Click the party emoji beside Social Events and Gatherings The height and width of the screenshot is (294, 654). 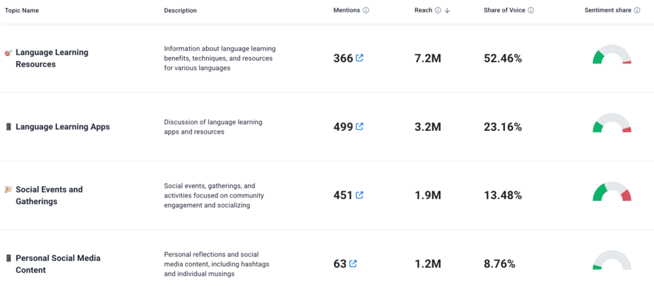coord(9,190)
